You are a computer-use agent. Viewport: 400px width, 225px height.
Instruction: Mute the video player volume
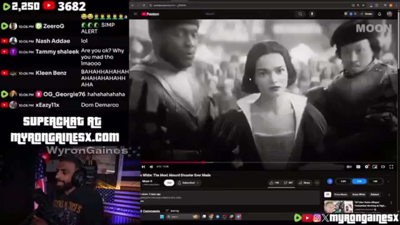click(x=152, y=167)
